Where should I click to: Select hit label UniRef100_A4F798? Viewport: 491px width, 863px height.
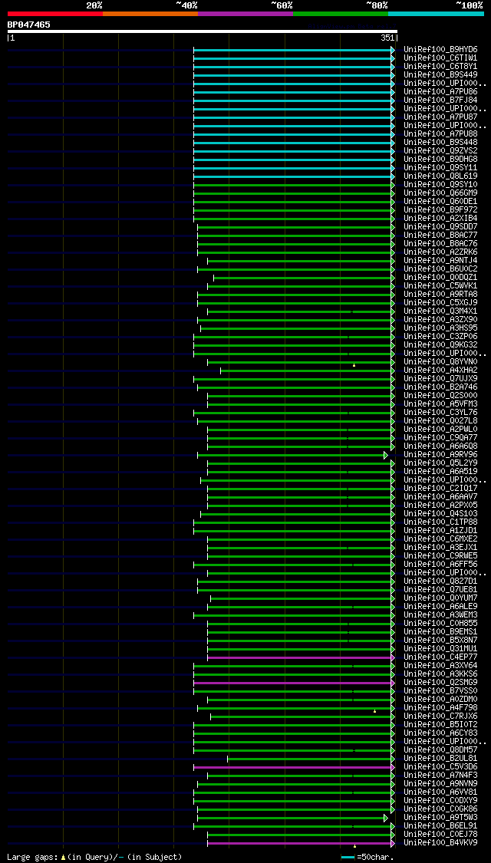(440, 708)
